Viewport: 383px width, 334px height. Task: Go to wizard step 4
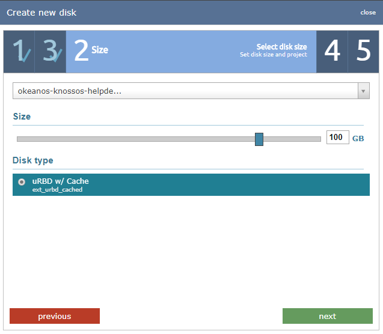coord(332,52)
